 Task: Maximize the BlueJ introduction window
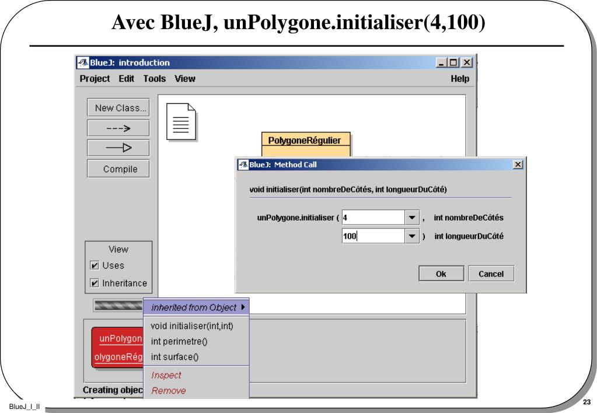point(453,62)
